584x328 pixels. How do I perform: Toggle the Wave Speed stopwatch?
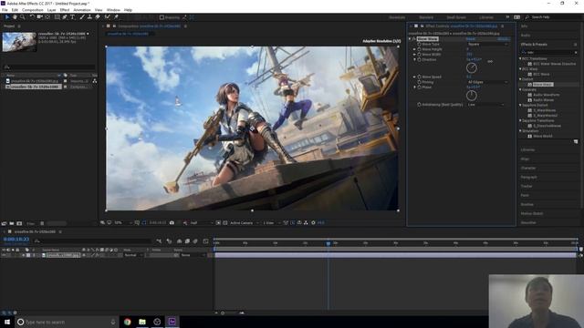click(419, 77)
